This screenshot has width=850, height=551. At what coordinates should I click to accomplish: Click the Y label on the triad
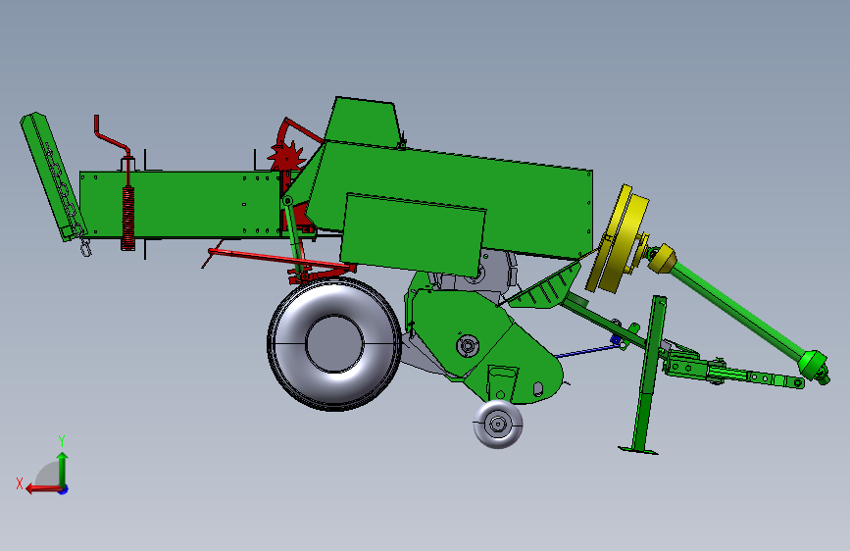click(x=62, y=440)
